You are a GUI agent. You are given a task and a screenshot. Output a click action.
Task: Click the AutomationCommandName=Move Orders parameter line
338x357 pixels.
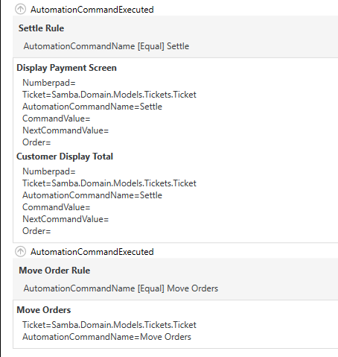coord(106,337)
